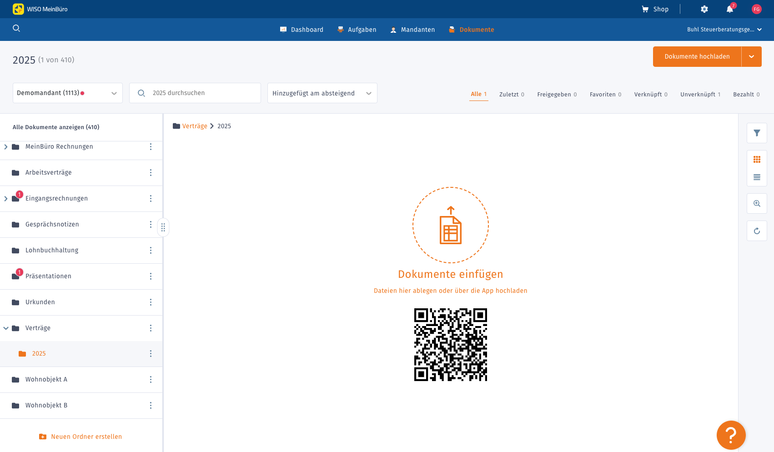Open the Demomandant (1113) client dropdown
Viewport: 774px width, 452px height.
coord(68,93)
